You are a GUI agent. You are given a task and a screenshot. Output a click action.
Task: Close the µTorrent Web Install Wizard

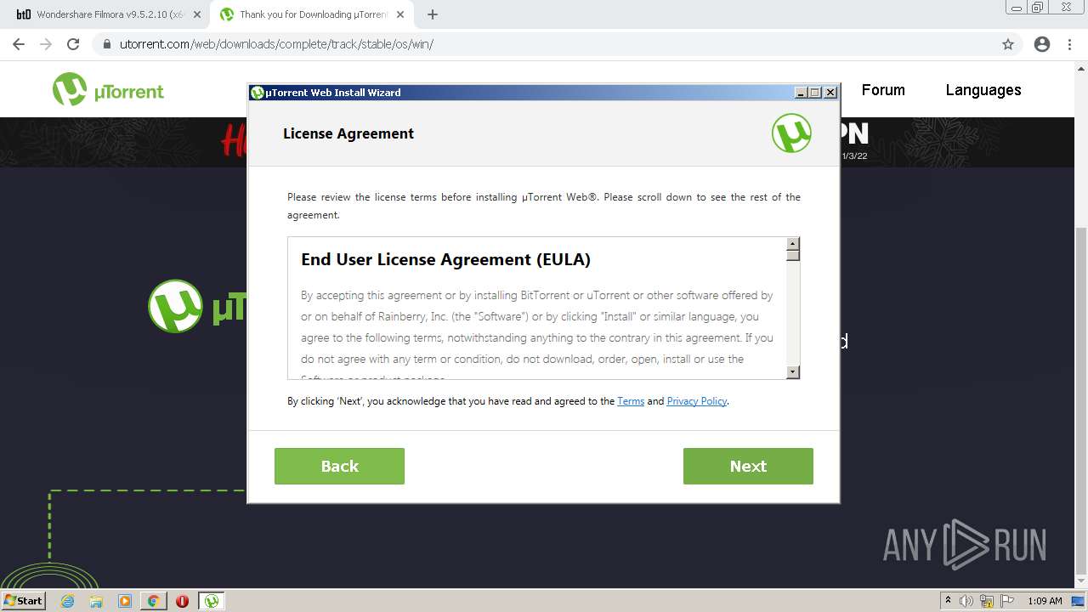(830, 93)
